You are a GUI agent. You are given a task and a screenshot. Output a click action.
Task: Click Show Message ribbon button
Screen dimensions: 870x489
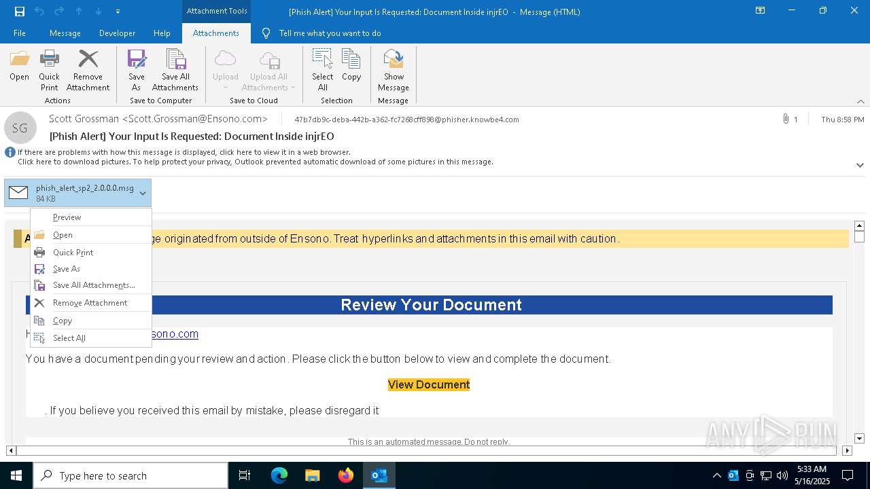tap(394, 70)
